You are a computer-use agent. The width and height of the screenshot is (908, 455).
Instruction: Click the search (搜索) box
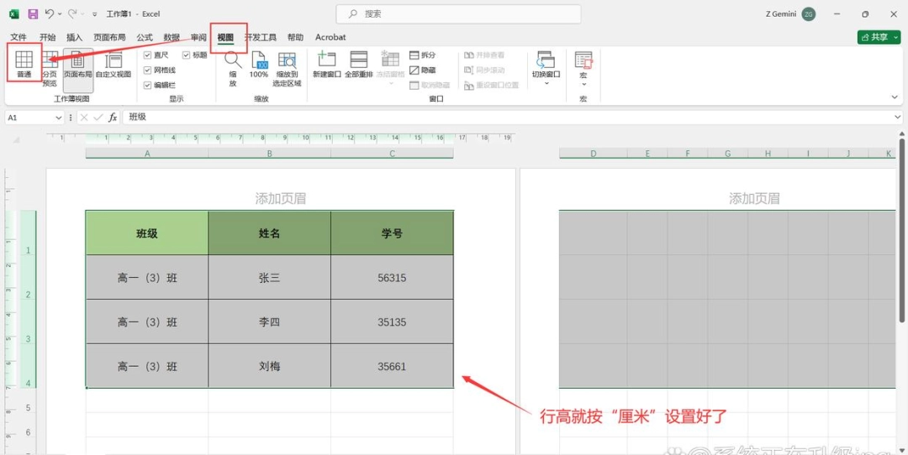click(x=459, y=14)
